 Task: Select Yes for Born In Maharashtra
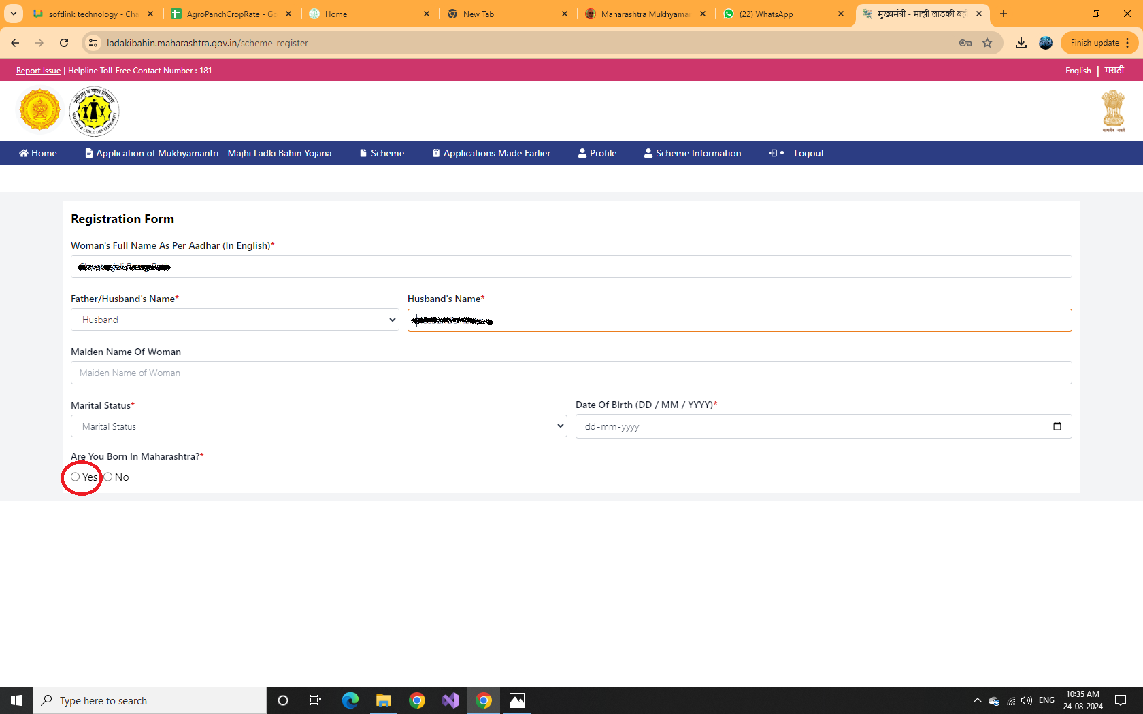76,477
